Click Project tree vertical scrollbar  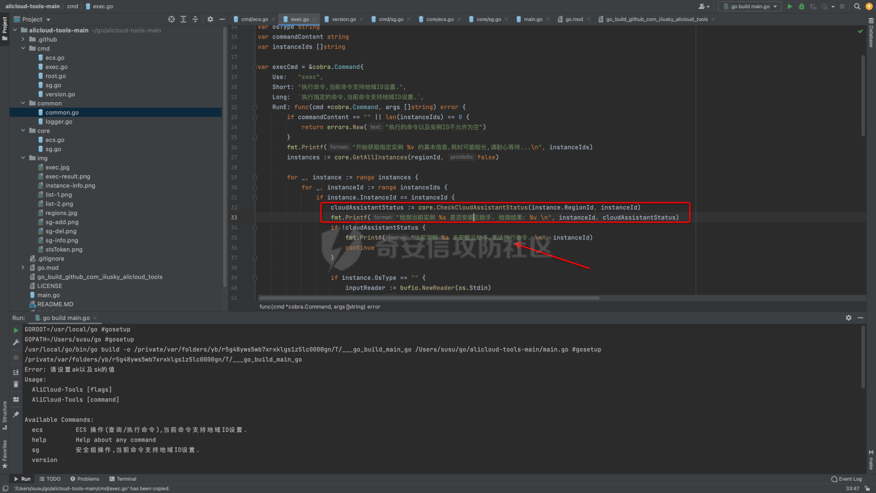225,158
